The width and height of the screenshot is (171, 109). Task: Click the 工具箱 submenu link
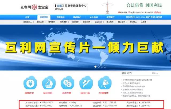tap(143, 22)
